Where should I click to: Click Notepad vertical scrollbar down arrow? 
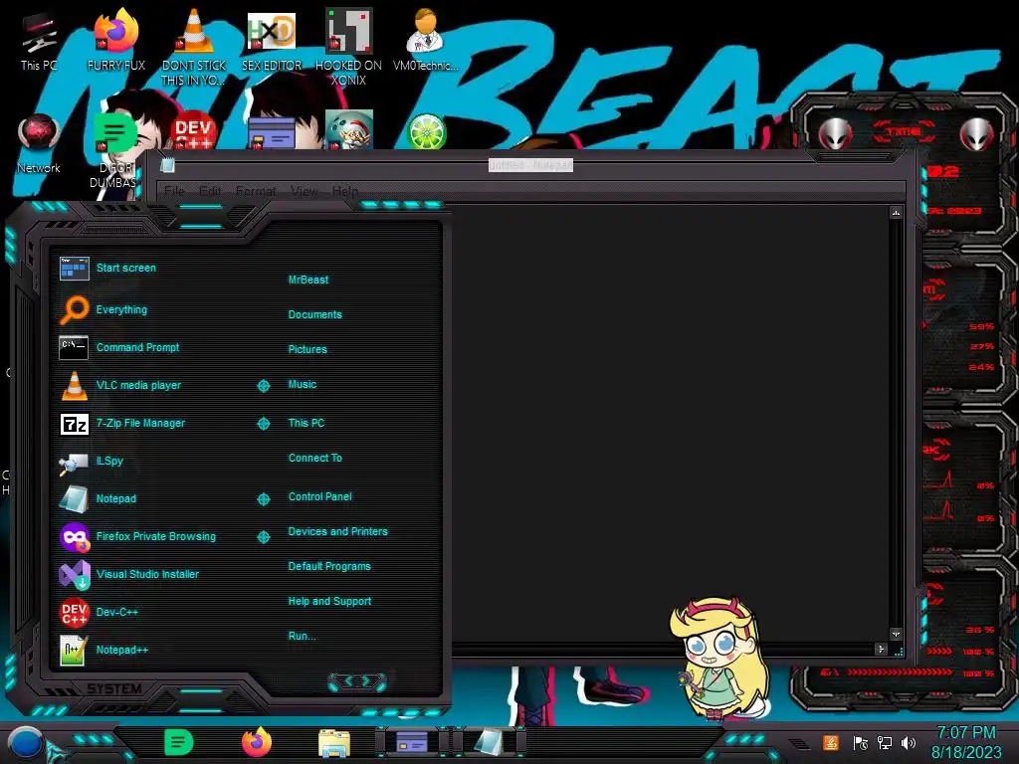click(x=897, y=634)
